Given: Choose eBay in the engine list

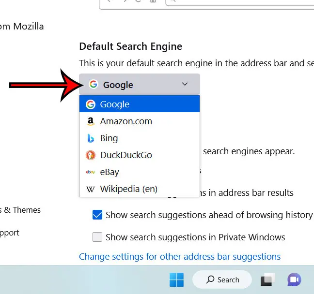Looking at the screenshot, I should click(x=110, y=172).
